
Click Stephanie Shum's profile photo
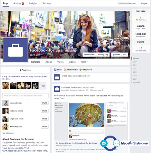[5, 119]
